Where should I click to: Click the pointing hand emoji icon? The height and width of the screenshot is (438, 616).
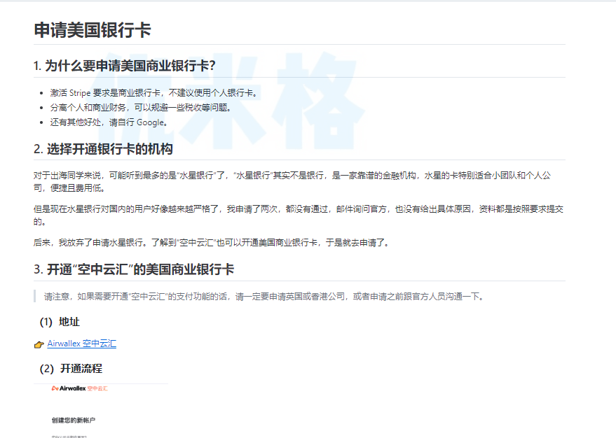39,344
